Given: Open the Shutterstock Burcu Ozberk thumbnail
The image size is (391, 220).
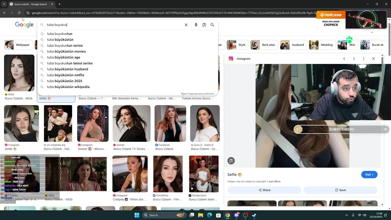Looking at the screenshot, I should pos(204,174).
